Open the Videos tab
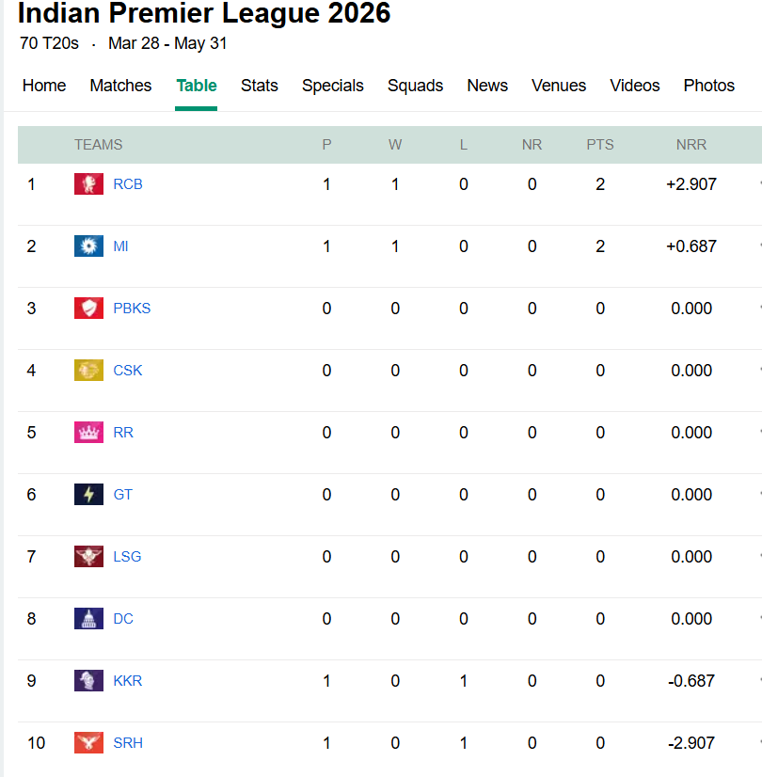This screenshot has height=777, width=762. click(634, 86)
